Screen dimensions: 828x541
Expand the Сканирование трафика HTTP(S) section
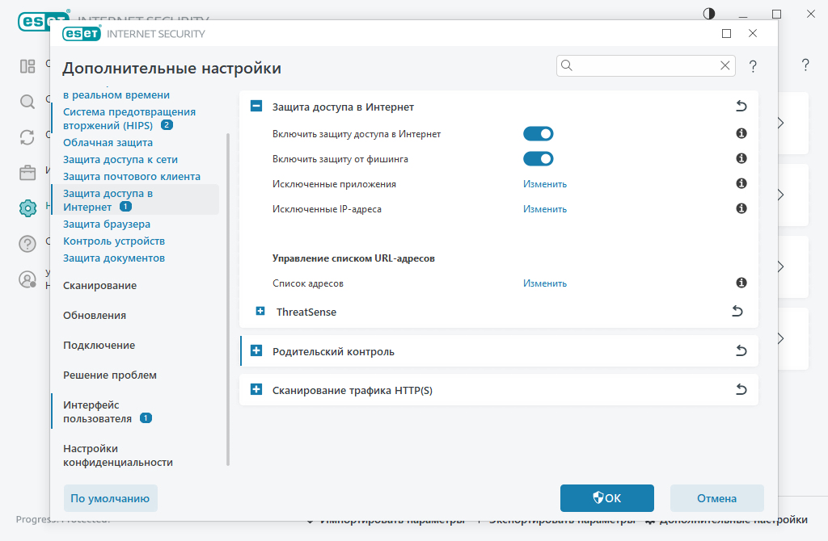(256, 390)
